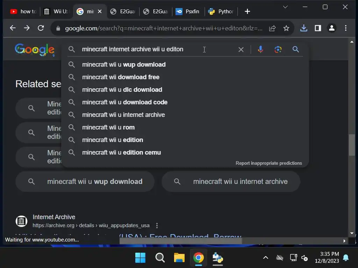Select suggestion 'minecraft wii u rom'
This screenshot has width=358, height=268.
pos(185,127)
